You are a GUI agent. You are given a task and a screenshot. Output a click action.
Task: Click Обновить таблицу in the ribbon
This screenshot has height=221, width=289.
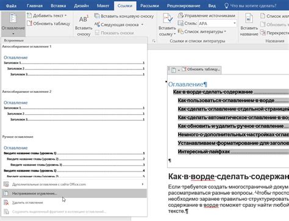(x=49, y=23)
